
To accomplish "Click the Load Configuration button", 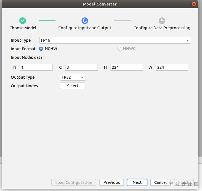I will (x=74, y=182).
